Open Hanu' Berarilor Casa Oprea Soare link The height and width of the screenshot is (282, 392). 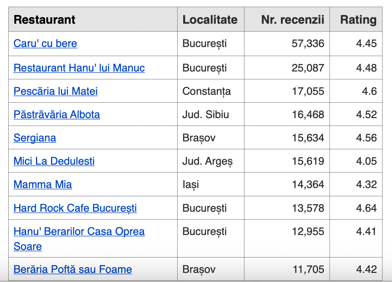pos(79,231)
